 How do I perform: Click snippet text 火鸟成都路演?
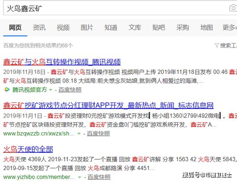point(105,168)
